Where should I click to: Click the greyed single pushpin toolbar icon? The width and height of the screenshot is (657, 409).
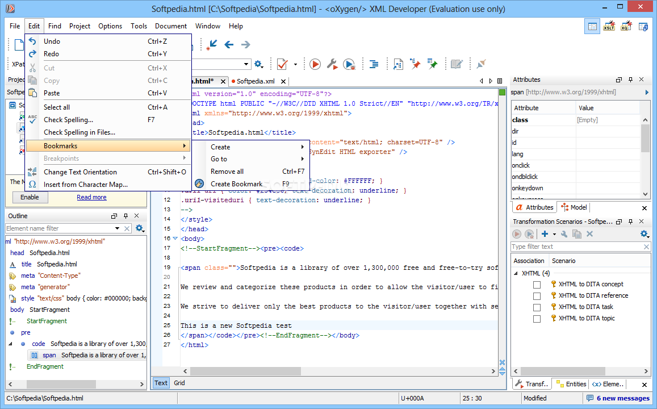point(481,64)
